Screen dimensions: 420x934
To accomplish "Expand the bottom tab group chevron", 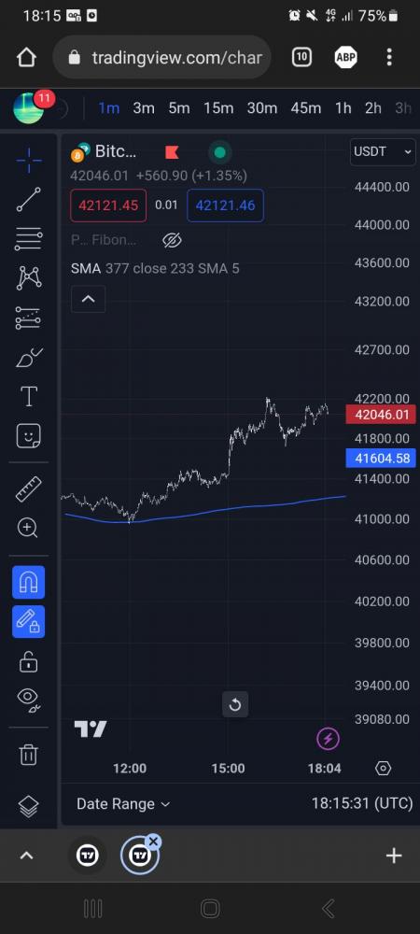I will point(26,856).
